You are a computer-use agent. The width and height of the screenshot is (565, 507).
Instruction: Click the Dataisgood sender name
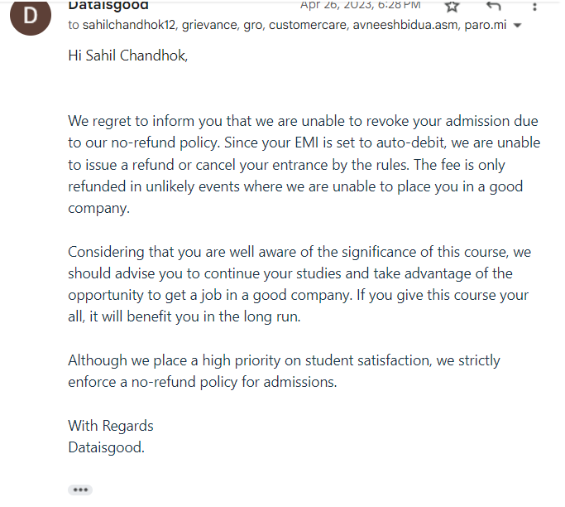[108, 6]
